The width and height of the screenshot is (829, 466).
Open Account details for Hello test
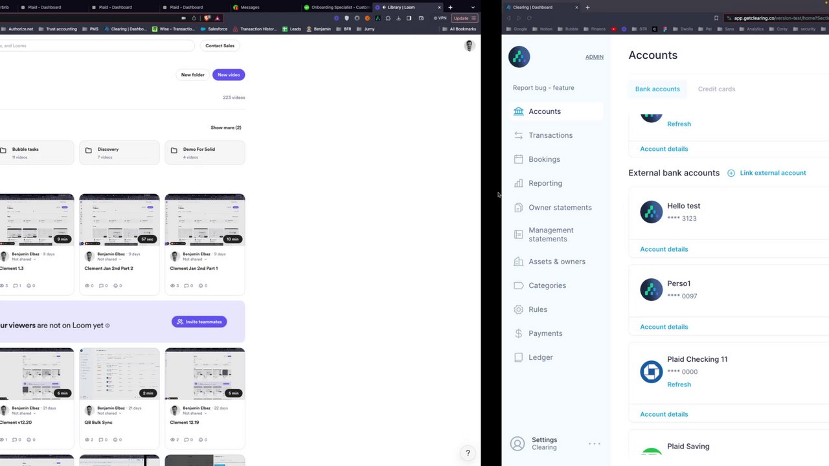664,249
